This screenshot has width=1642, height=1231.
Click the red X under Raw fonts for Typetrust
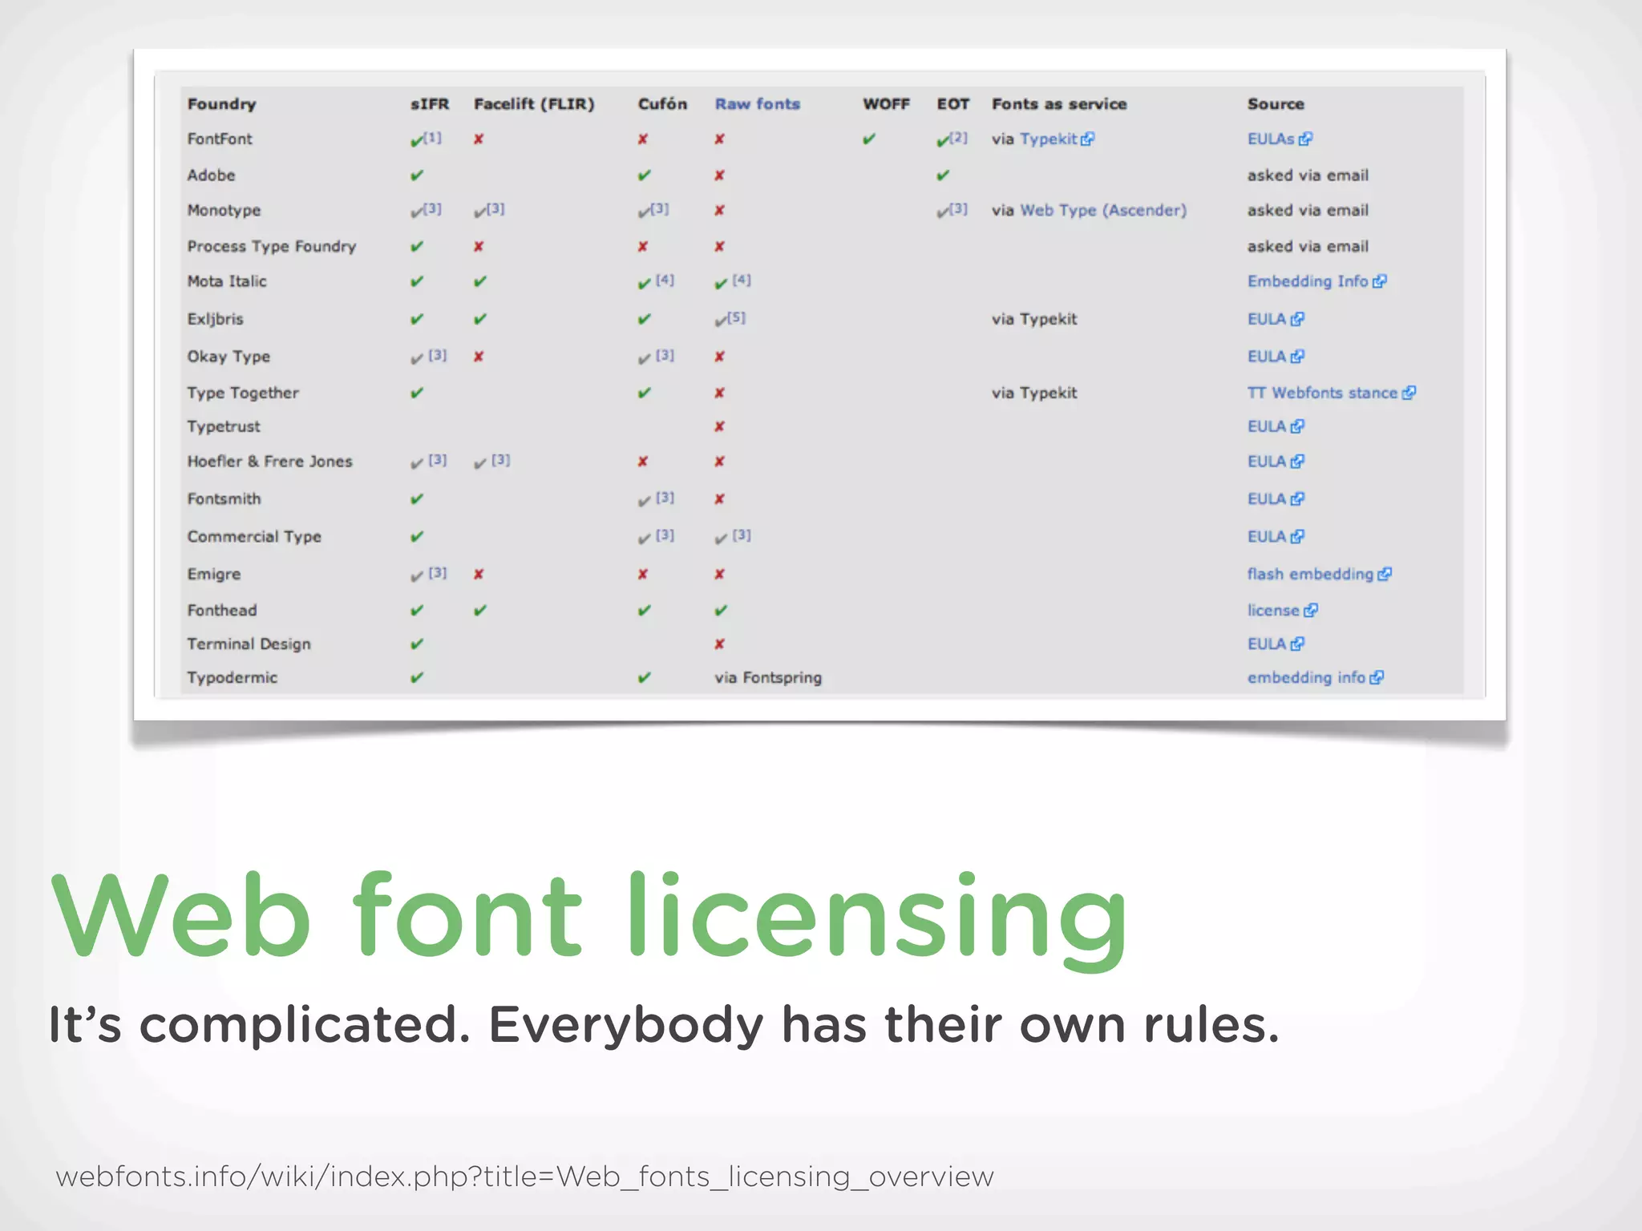click(720, 426)
